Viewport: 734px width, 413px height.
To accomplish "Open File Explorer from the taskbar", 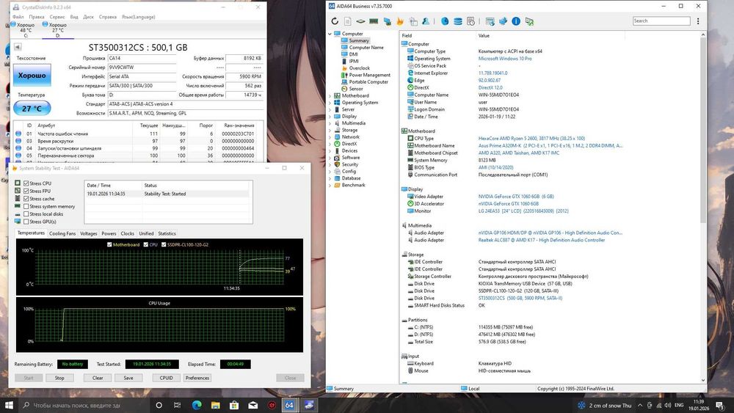I will 215,405.
